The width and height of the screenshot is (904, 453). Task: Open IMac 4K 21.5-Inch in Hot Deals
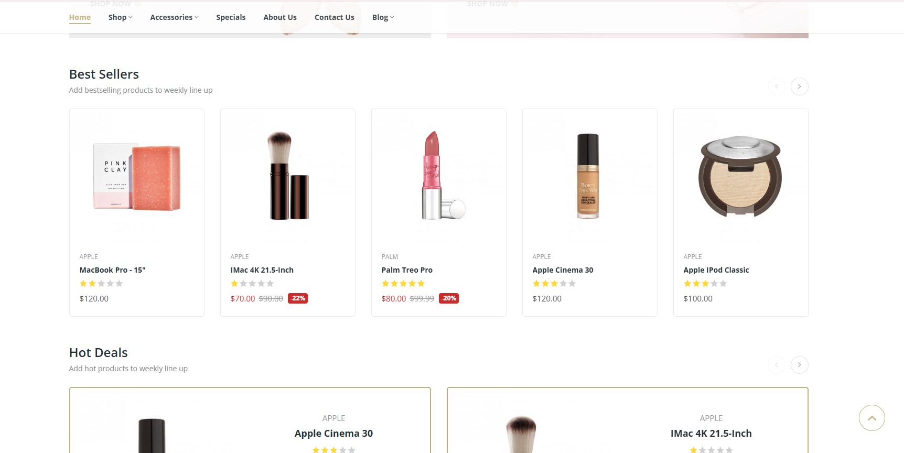[711, 434]
